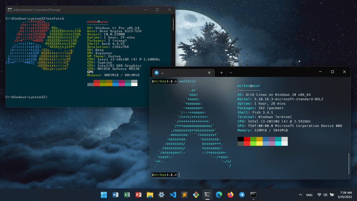357x201 pixels.
Task: Click the line Memory: 4083MiB / 8014MiB
Action: click(113, 75)
